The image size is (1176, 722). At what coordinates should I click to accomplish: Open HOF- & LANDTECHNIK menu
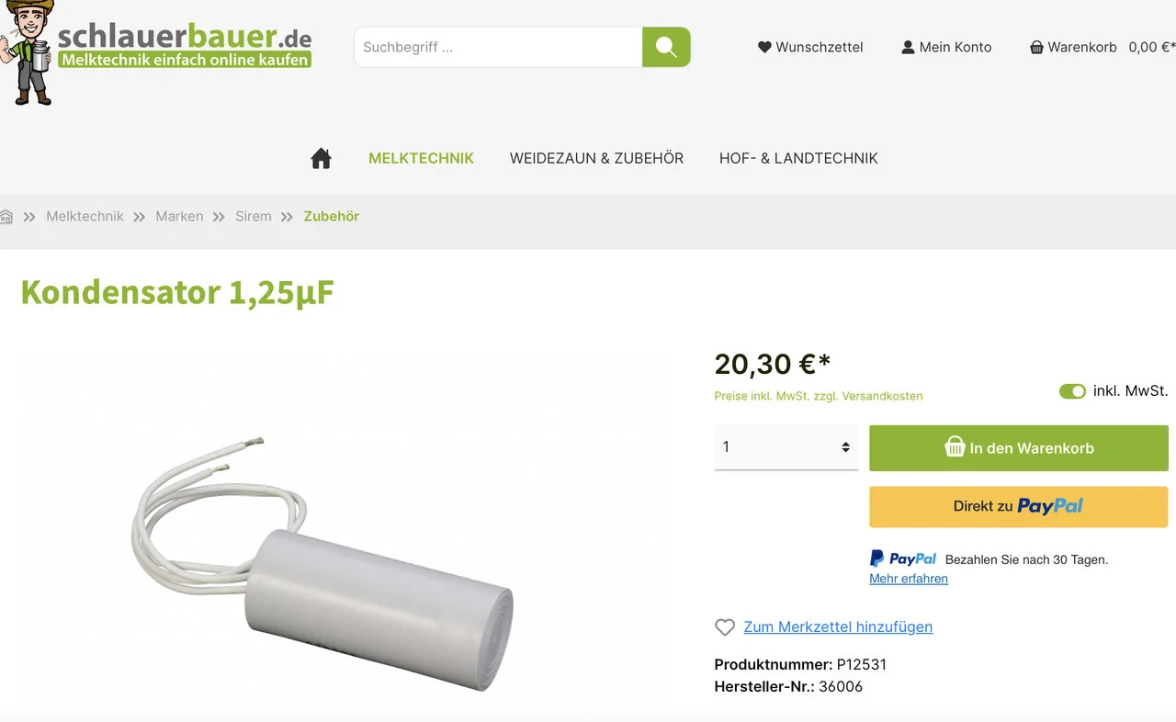click(798, 158)
